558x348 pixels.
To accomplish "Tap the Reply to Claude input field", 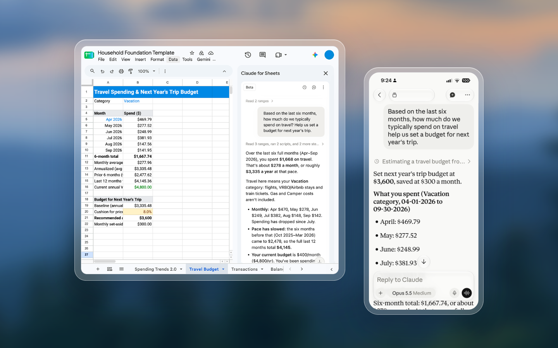I will (x=423, y=280).
